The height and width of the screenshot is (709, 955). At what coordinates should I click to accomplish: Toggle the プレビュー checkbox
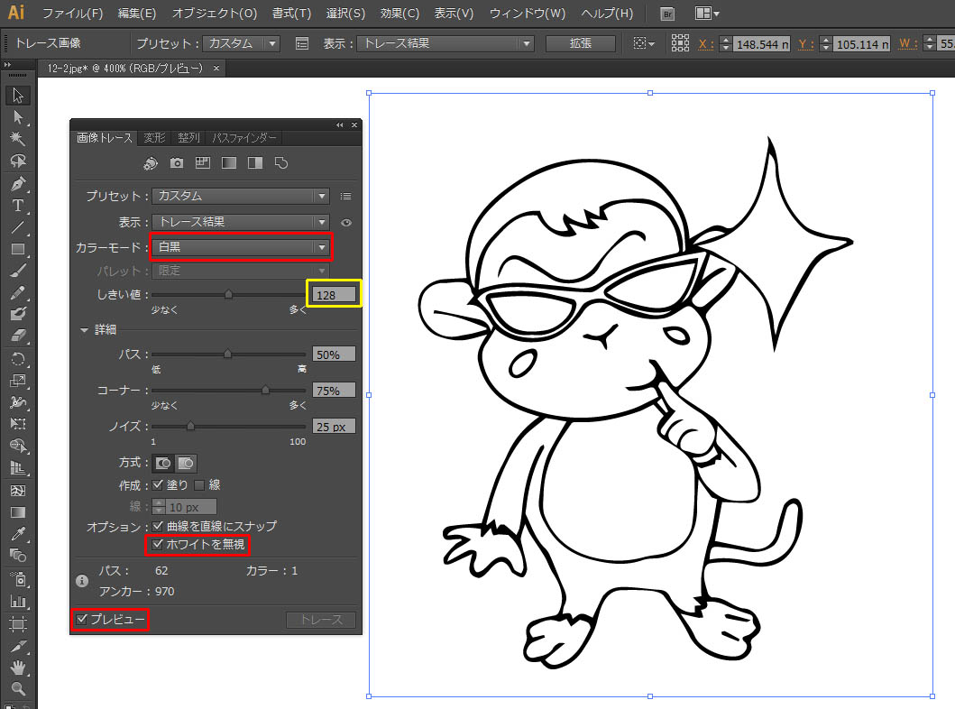[x=82, y=620]
